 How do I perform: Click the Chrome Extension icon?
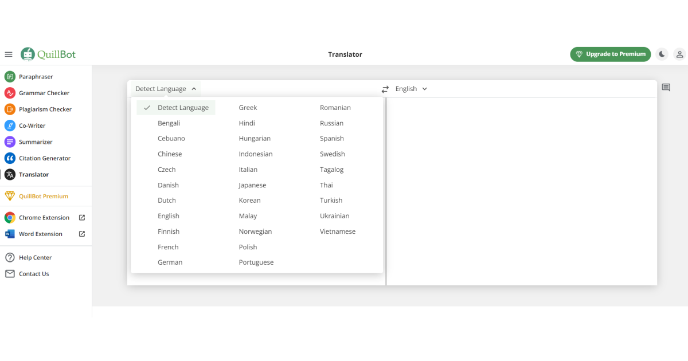pos(10,218)
